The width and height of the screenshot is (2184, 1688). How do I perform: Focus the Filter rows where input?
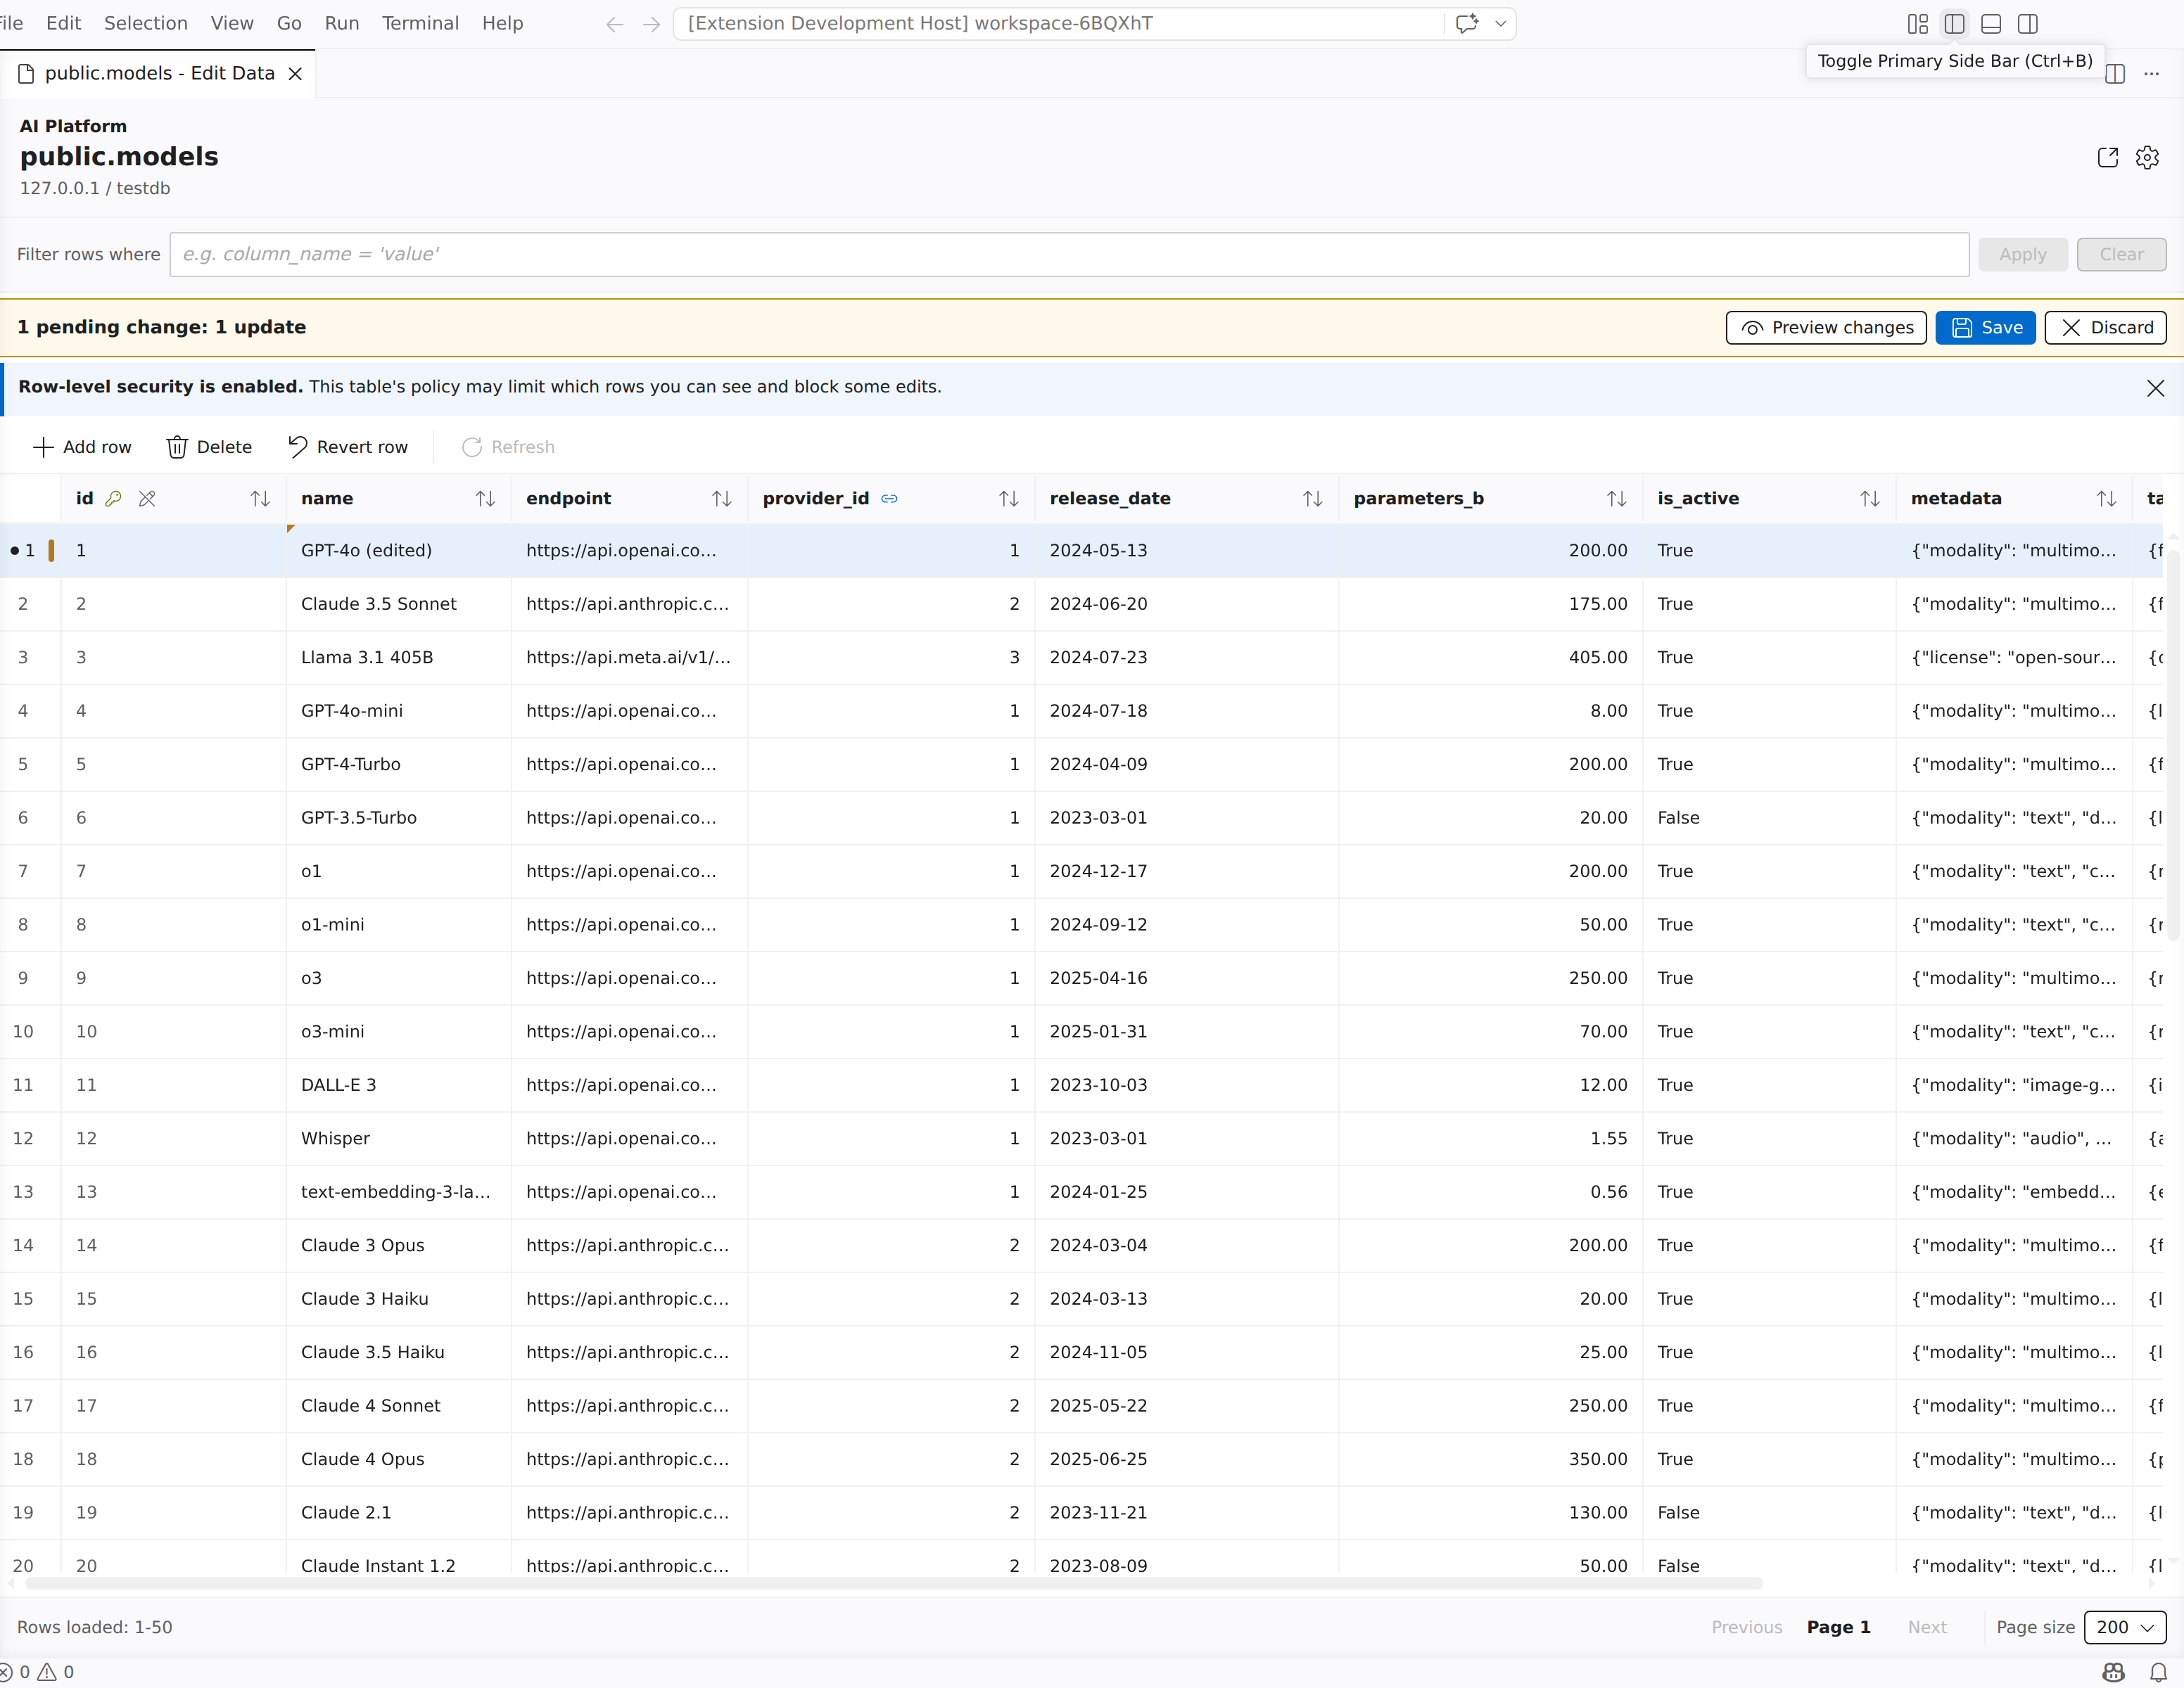1069,255
